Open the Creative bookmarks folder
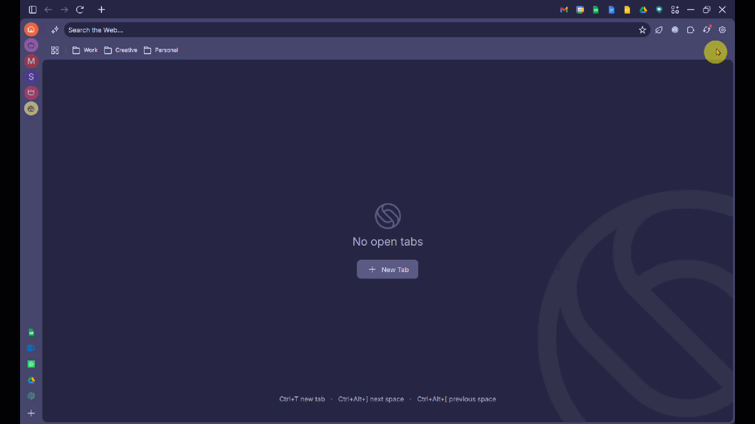The height and width of the screenshot is (424, 755). tap(121, 50)
